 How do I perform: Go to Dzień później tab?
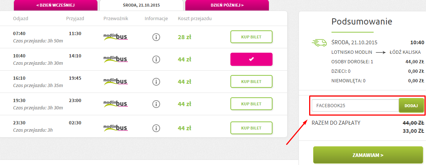pyautogui.click(x=227, y=5)
